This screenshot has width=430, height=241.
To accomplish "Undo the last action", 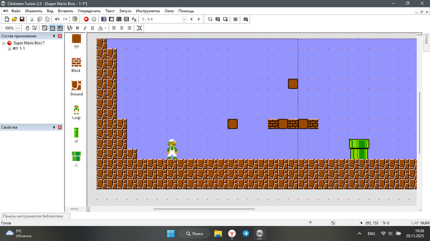I will point(57,19).
